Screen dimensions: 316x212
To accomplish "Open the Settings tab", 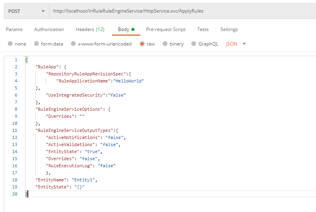I will tap(229, 29).
